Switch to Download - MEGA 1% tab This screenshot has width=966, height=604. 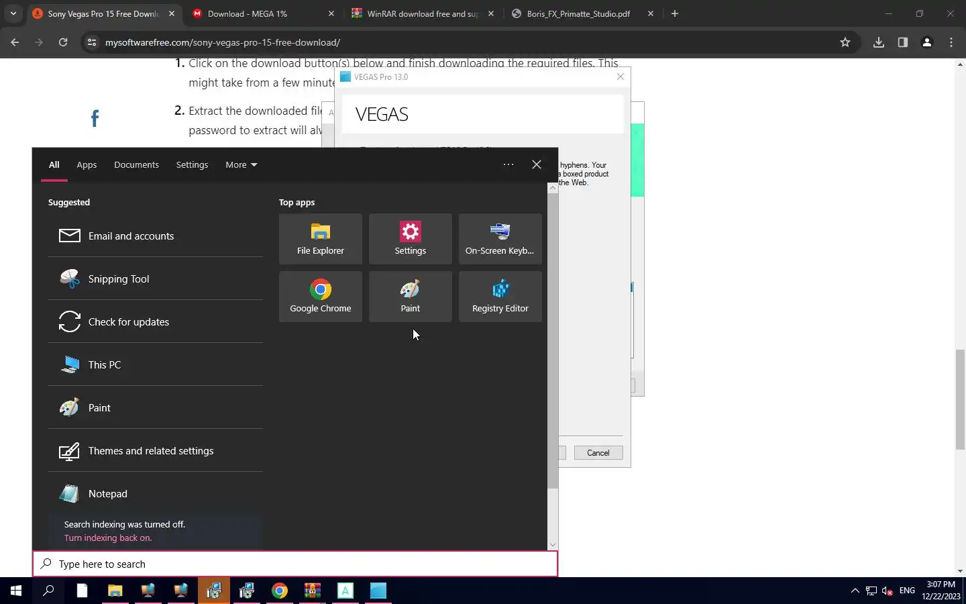pos(262,13)
